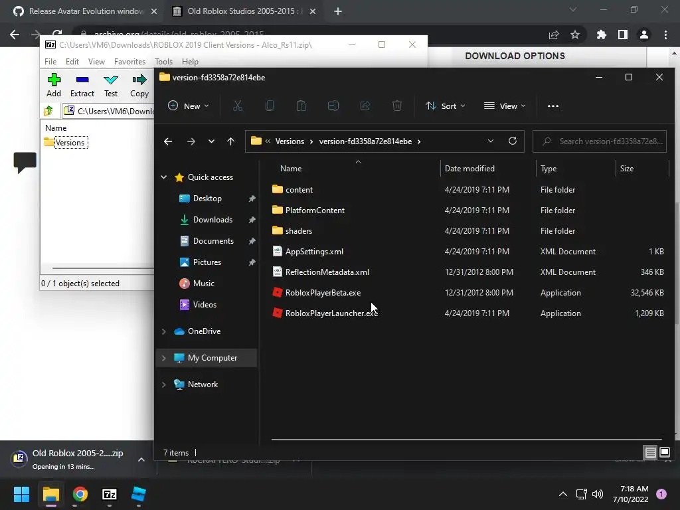Image resolution: width=680 pixels, height=510 pixels.
Task: Click Versions in the breadcrumb path
Action: click(x=290, y=141)
